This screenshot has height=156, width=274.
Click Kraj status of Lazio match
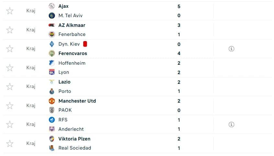click(x=31, y=87)
